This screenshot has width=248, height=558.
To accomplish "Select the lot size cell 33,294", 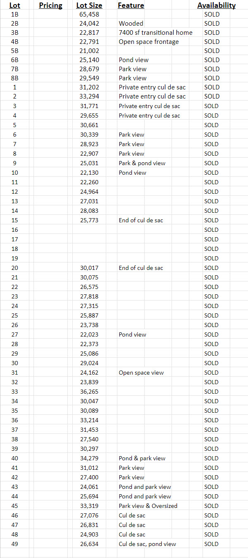I will click(x=89, y=96).
